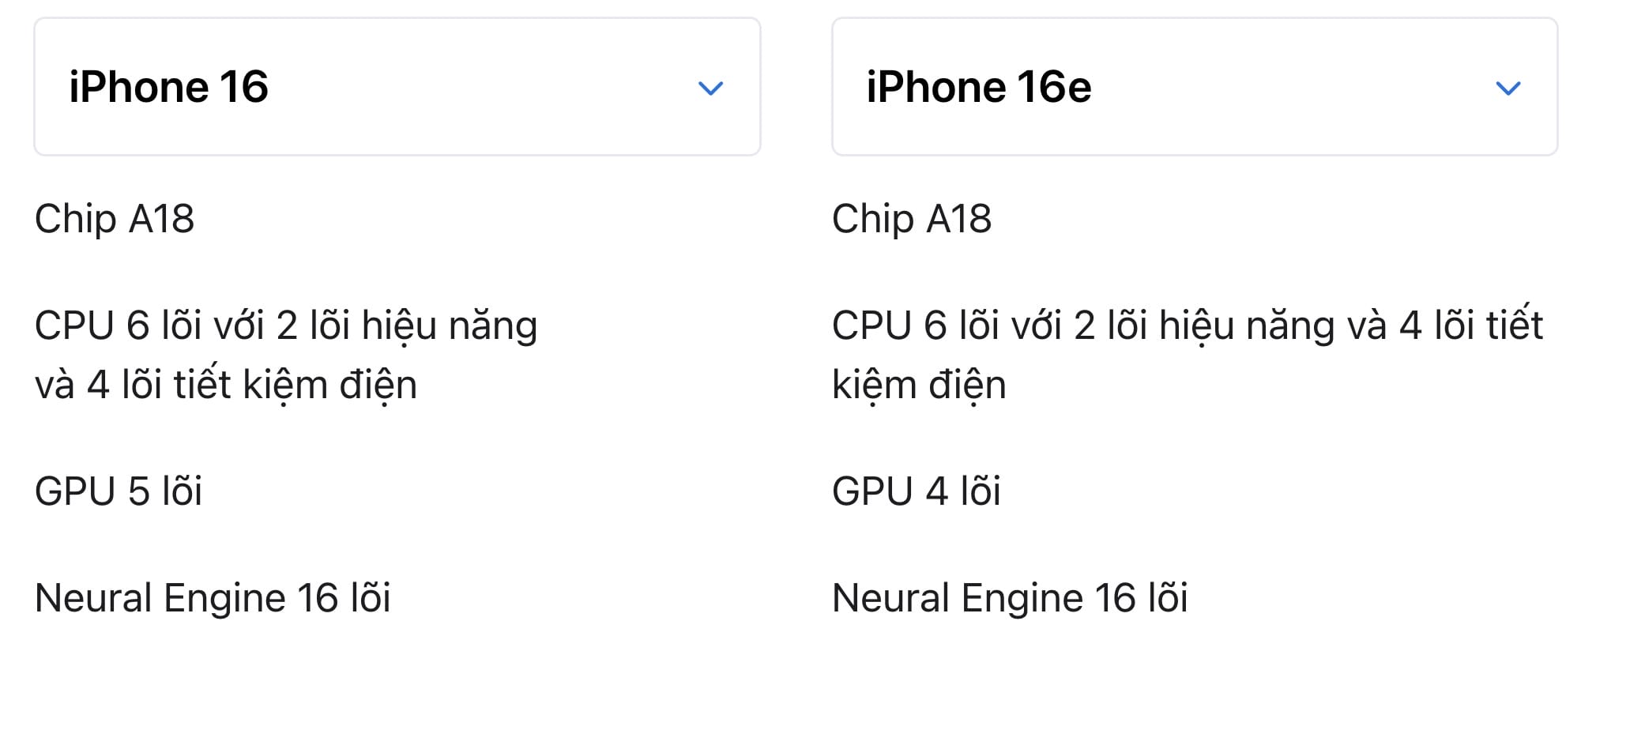The width and height of the screenshot is (1645, 730).
Task: Click "và 4 lõi tiết kiệm điện" under iPhone 16
Action: [226, 385]
